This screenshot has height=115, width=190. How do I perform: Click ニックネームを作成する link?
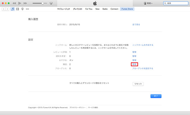pos(143,45)
